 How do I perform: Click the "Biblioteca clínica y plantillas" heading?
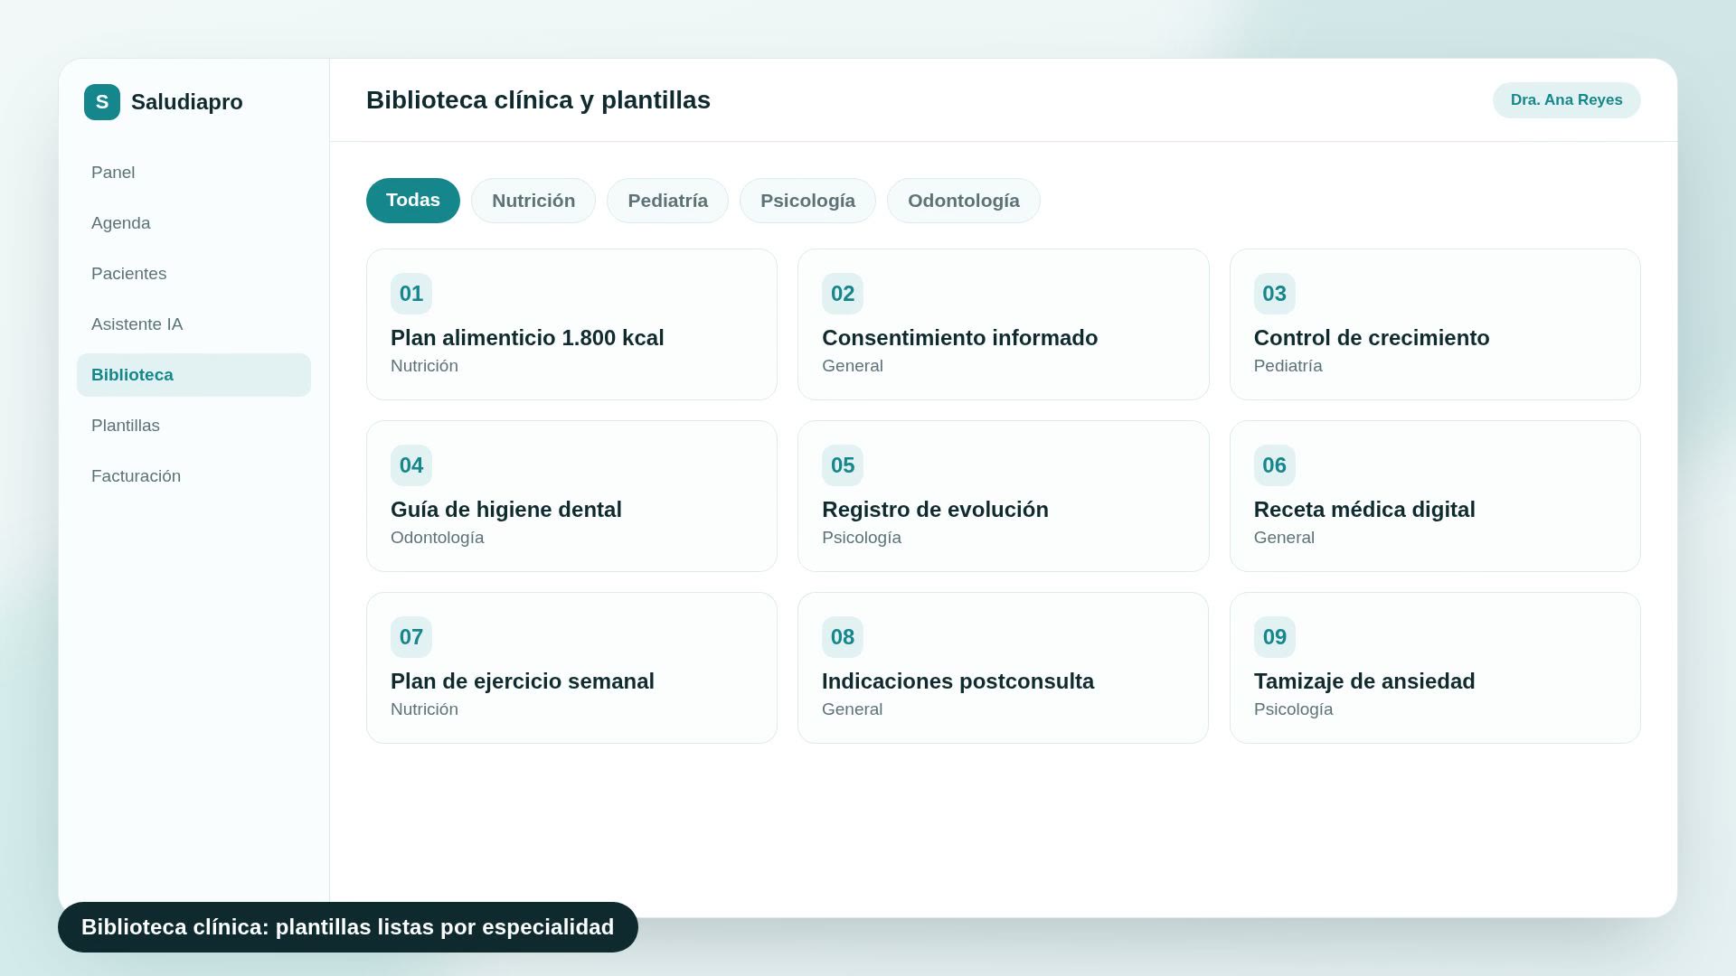pos(538,100)
